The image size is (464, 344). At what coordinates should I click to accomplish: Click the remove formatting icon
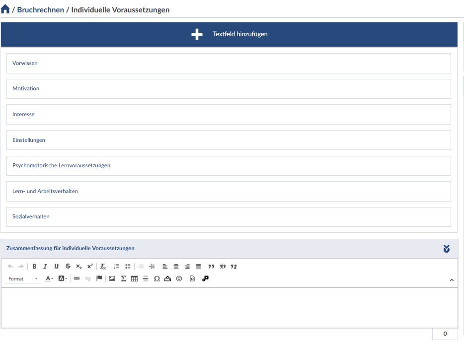pyautogui.click(x=103, y=267)
